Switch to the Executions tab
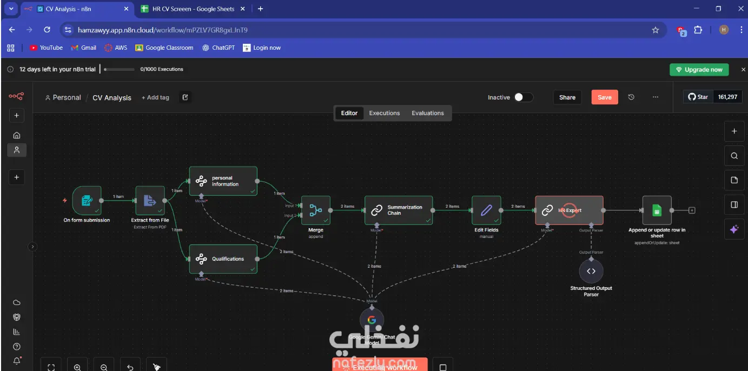This screenshot has height=371, width=748. coord(385,113)
